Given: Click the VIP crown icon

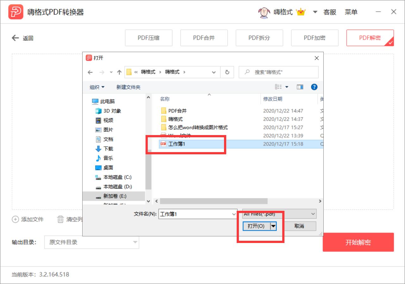Looking at the screenshot, I should tap(301, 12).
